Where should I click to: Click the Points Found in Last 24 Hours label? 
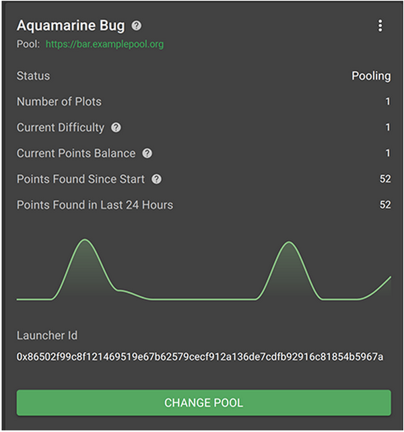pyautogui.click(x=95, y=205)
